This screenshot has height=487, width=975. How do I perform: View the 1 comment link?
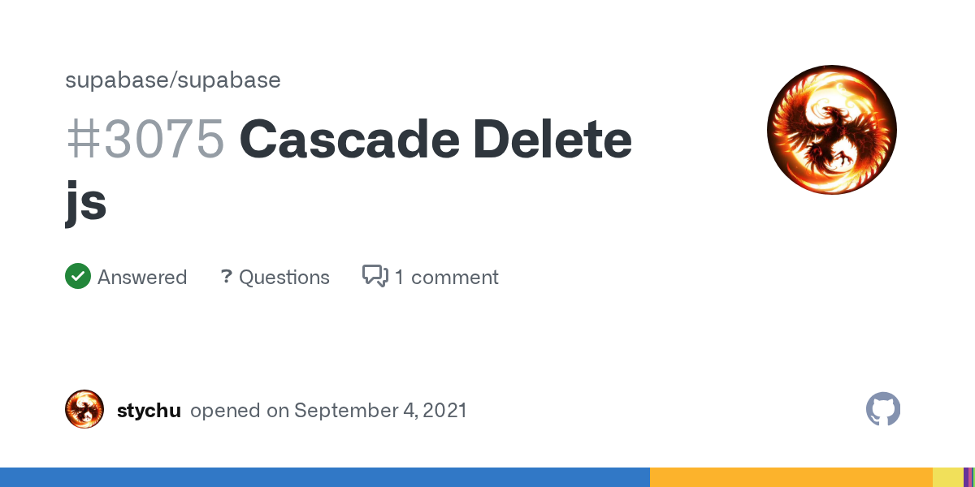click(446, 278)
